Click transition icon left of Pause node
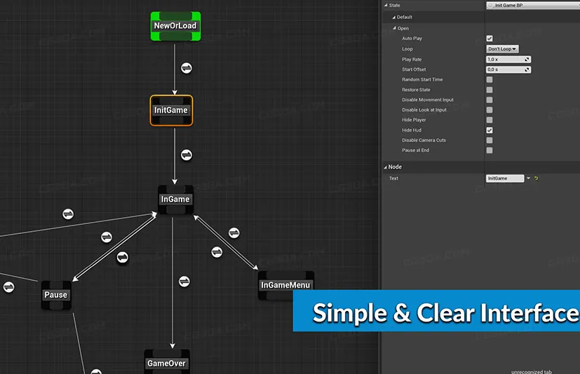 (9, 287)
